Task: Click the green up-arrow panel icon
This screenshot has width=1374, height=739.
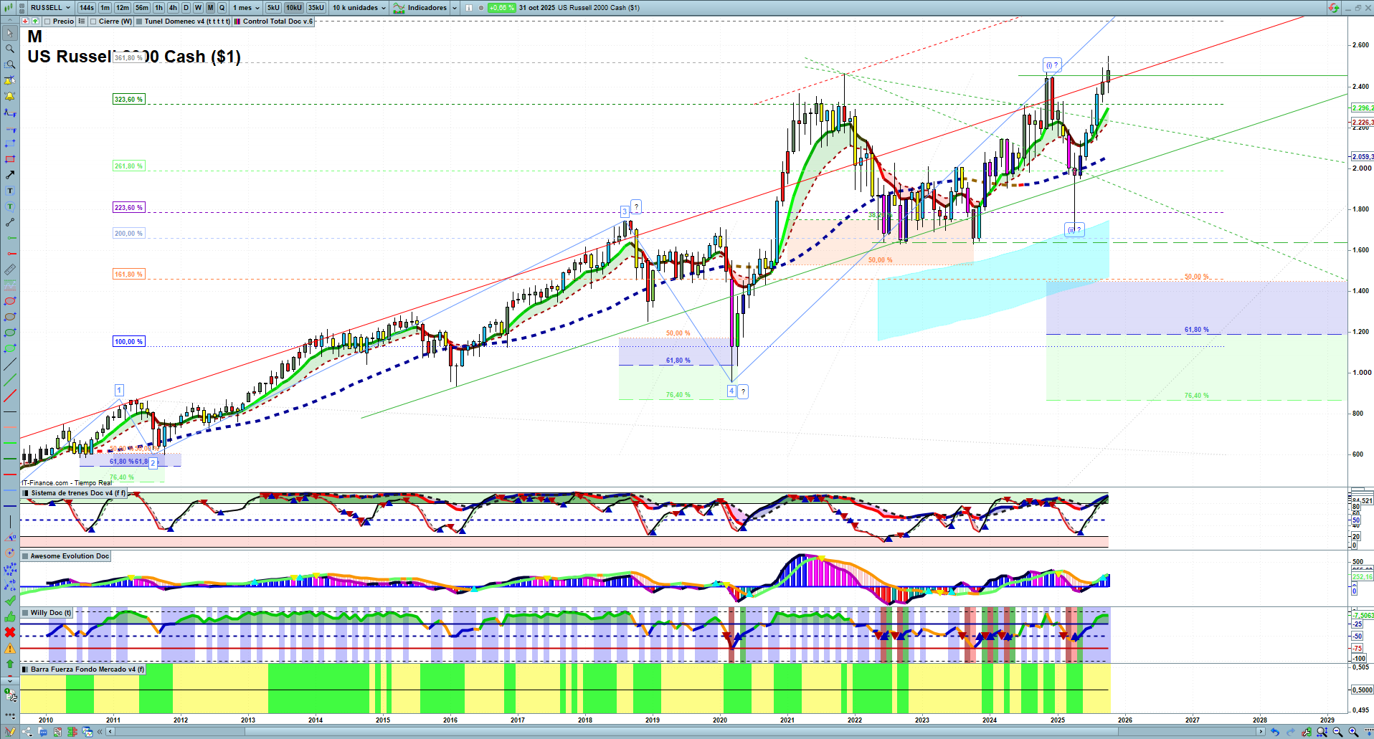Action: 35,22
